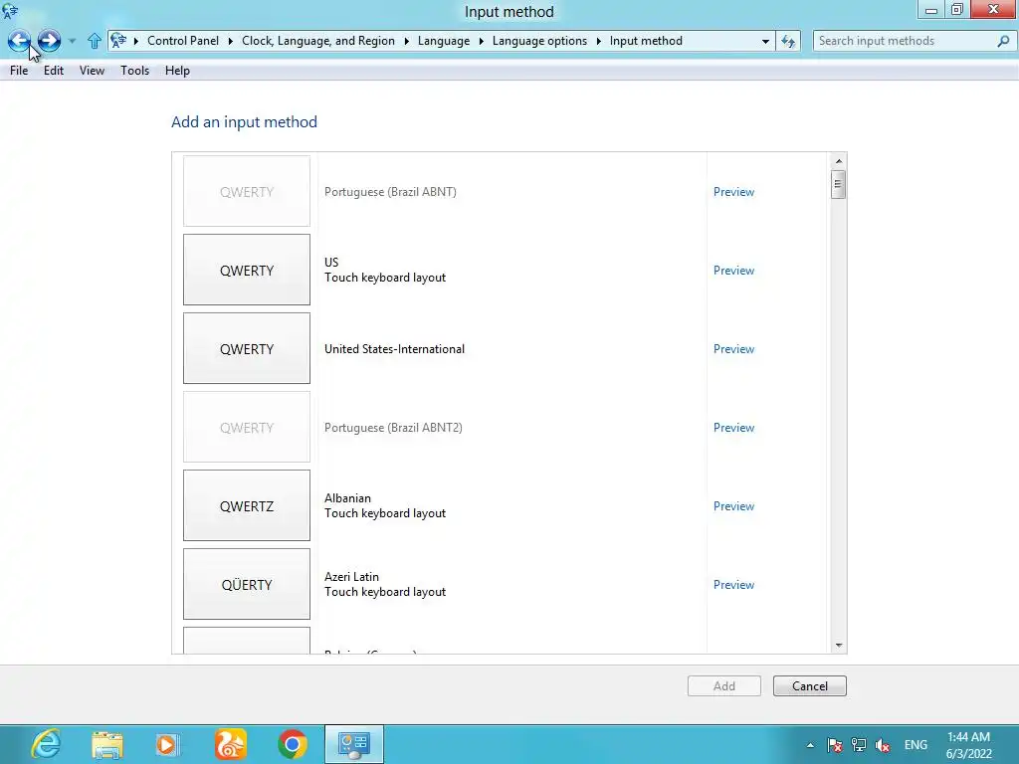Navigate to Control Panel breadcrumb
1019x764 pixels.
[183, 41]
